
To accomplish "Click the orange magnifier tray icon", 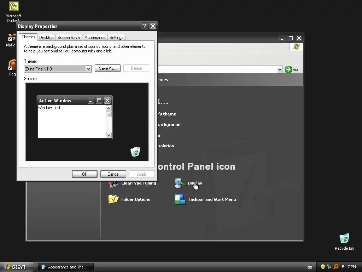I will [336, 267].
